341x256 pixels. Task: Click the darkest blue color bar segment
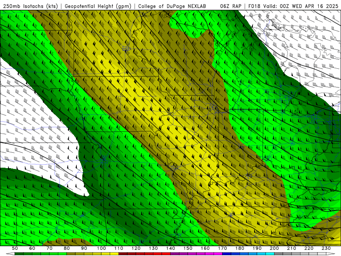pos(227,254)
